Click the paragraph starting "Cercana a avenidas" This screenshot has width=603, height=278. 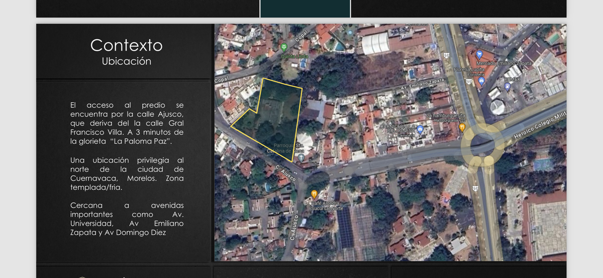tap(127, 219)
